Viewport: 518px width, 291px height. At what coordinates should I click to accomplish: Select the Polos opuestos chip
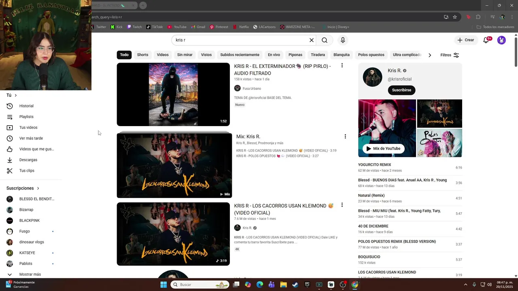click(371, 55)
